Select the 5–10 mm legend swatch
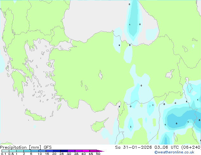 click(x=35, y=151)
